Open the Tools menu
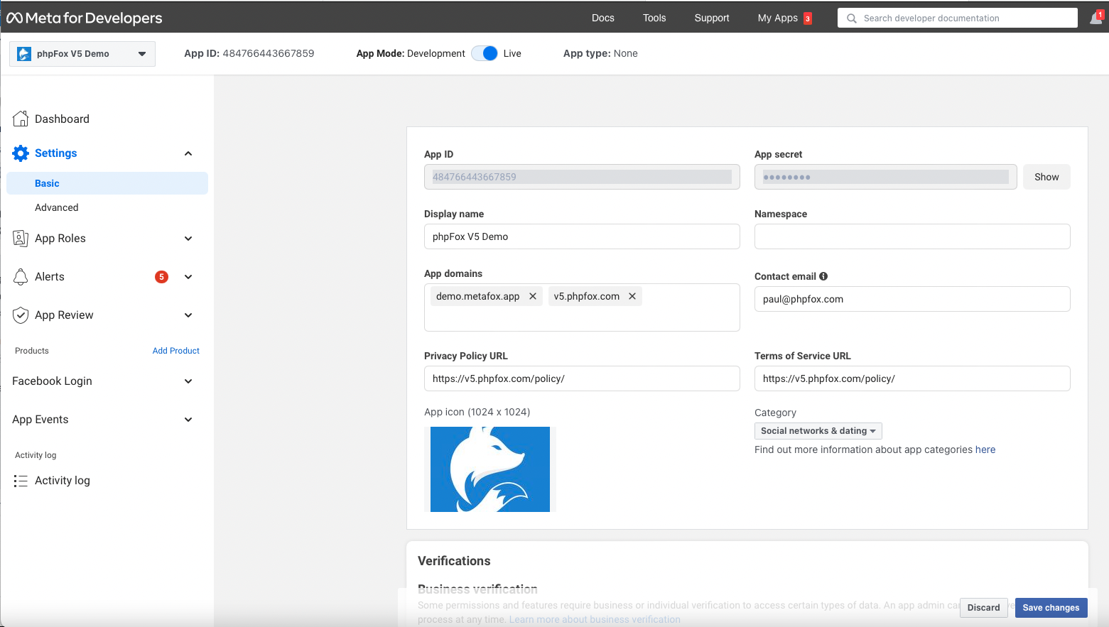Viewport: 1109px width, 627px height. point(654,18)
